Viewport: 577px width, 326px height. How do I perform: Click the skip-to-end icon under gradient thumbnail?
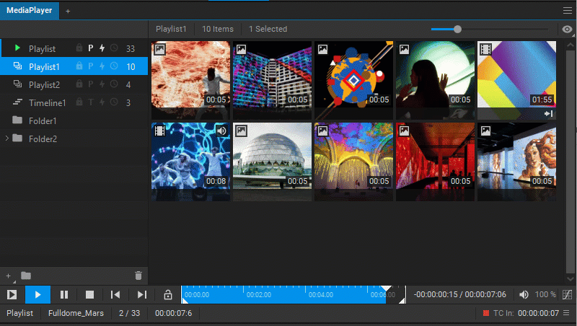click(549, 114)
